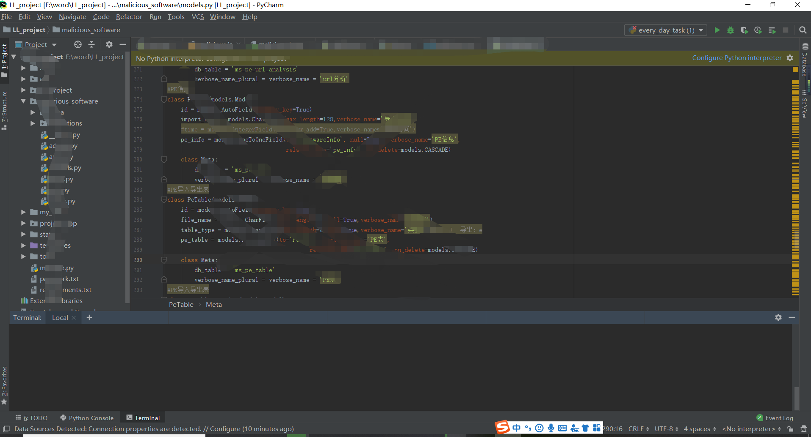Viewport: 811px width, 437px height.
Task: Start debugging with the bug icon
Action: coord(731,30)
